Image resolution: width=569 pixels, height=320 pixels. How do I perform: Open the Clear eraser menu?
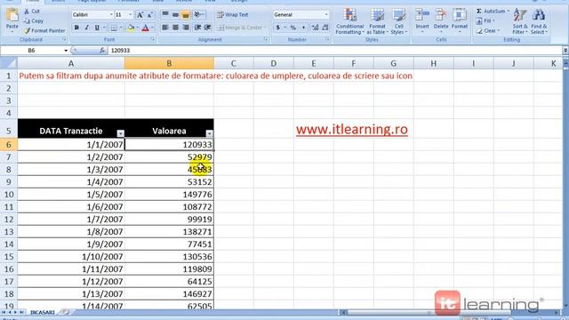(488, 31)
